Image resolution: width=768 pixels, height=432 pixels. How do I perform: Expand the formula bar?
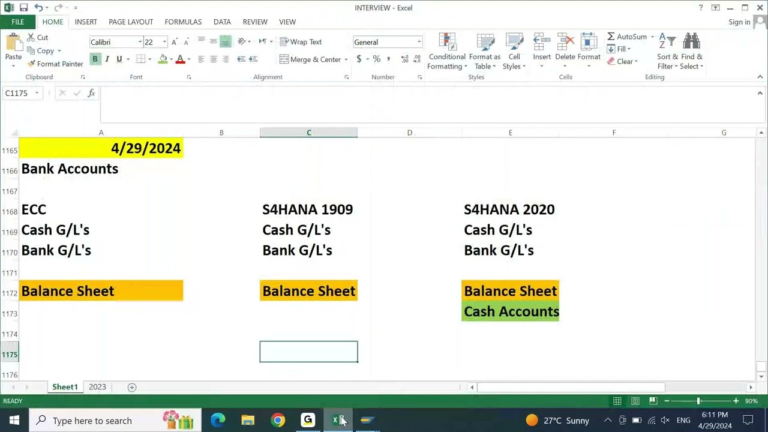click(760, 93)
